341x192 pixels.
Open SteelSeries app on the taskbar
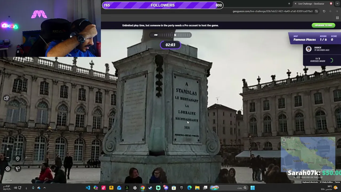tap(135, 188)
